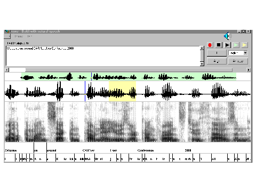Click the yellow play arrow button

[x=244, y=45]
